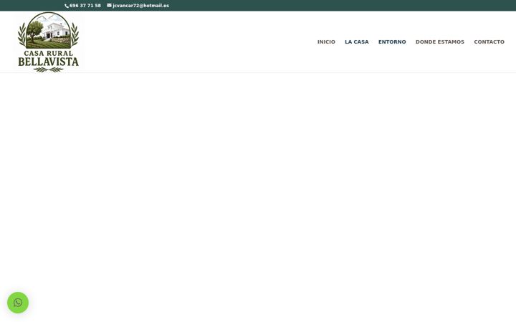Click the white house illustration in logo

tap(57, 31)
